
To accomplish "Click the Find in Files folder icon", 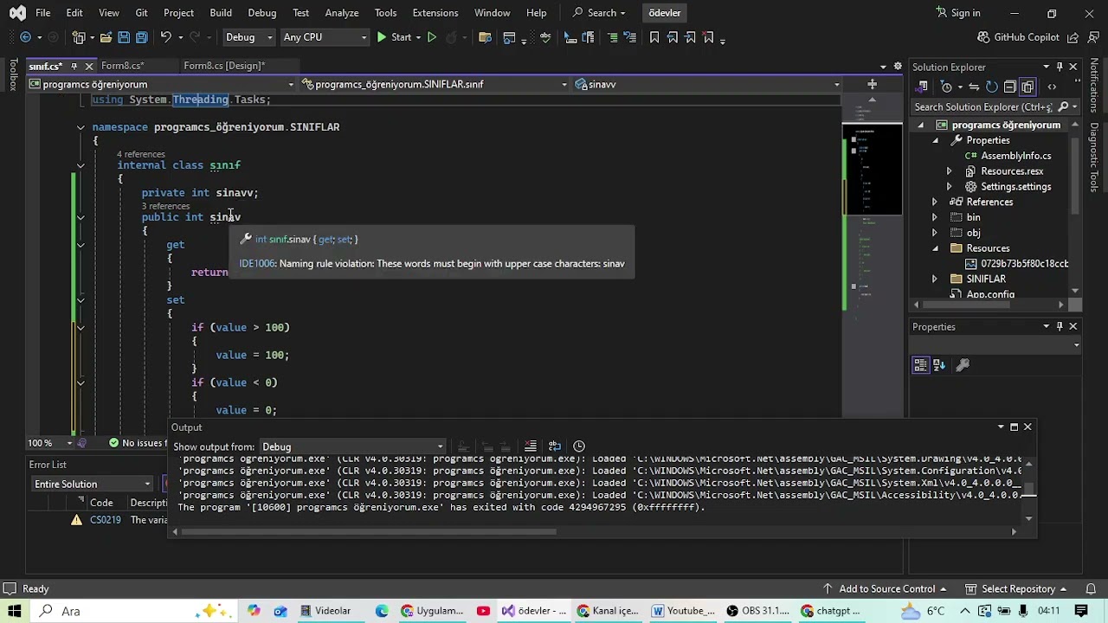I will pos(485,37).
